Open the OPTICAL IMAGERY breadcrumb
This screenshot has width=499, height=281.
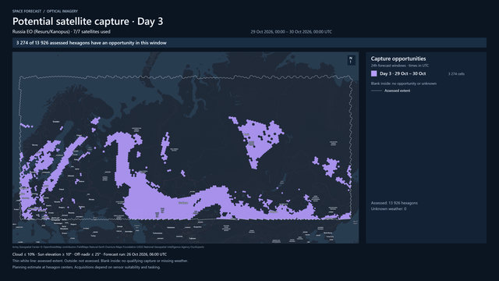(x=62, y=11)
